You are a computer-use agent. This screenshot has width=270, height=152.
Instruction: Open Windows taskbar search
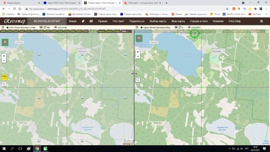[x=12, y=149]
